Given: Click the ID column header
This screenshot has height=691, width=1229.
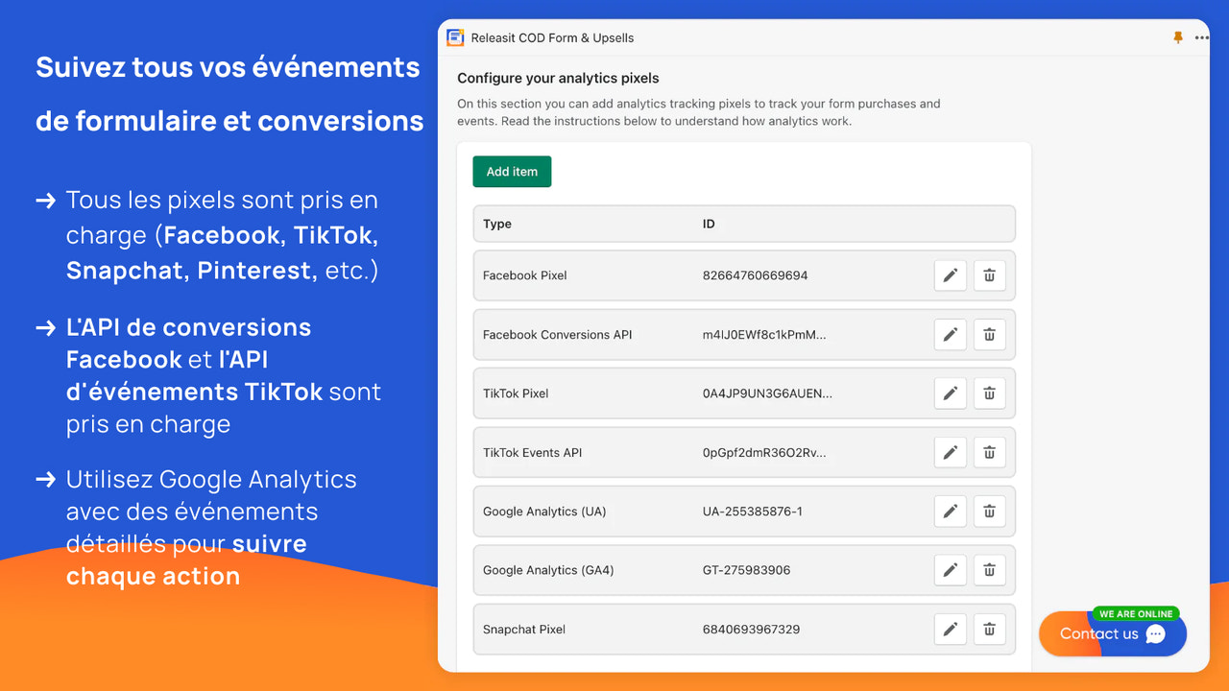Looking at the screenshot, I should [x=709, y=224].
